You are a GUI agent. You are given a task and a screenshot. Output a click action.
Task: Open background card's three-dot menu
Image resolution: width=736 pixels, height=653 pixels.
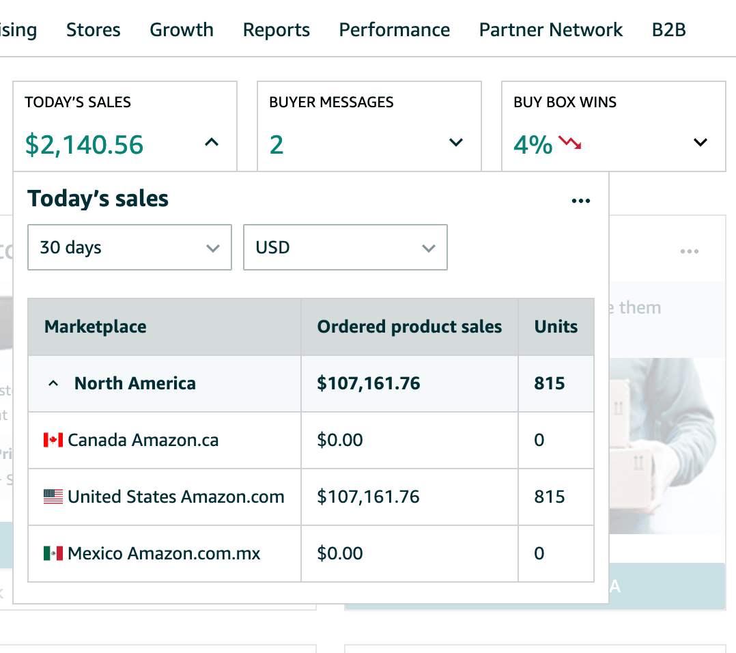pyautogui.click(x=689, y=252)
